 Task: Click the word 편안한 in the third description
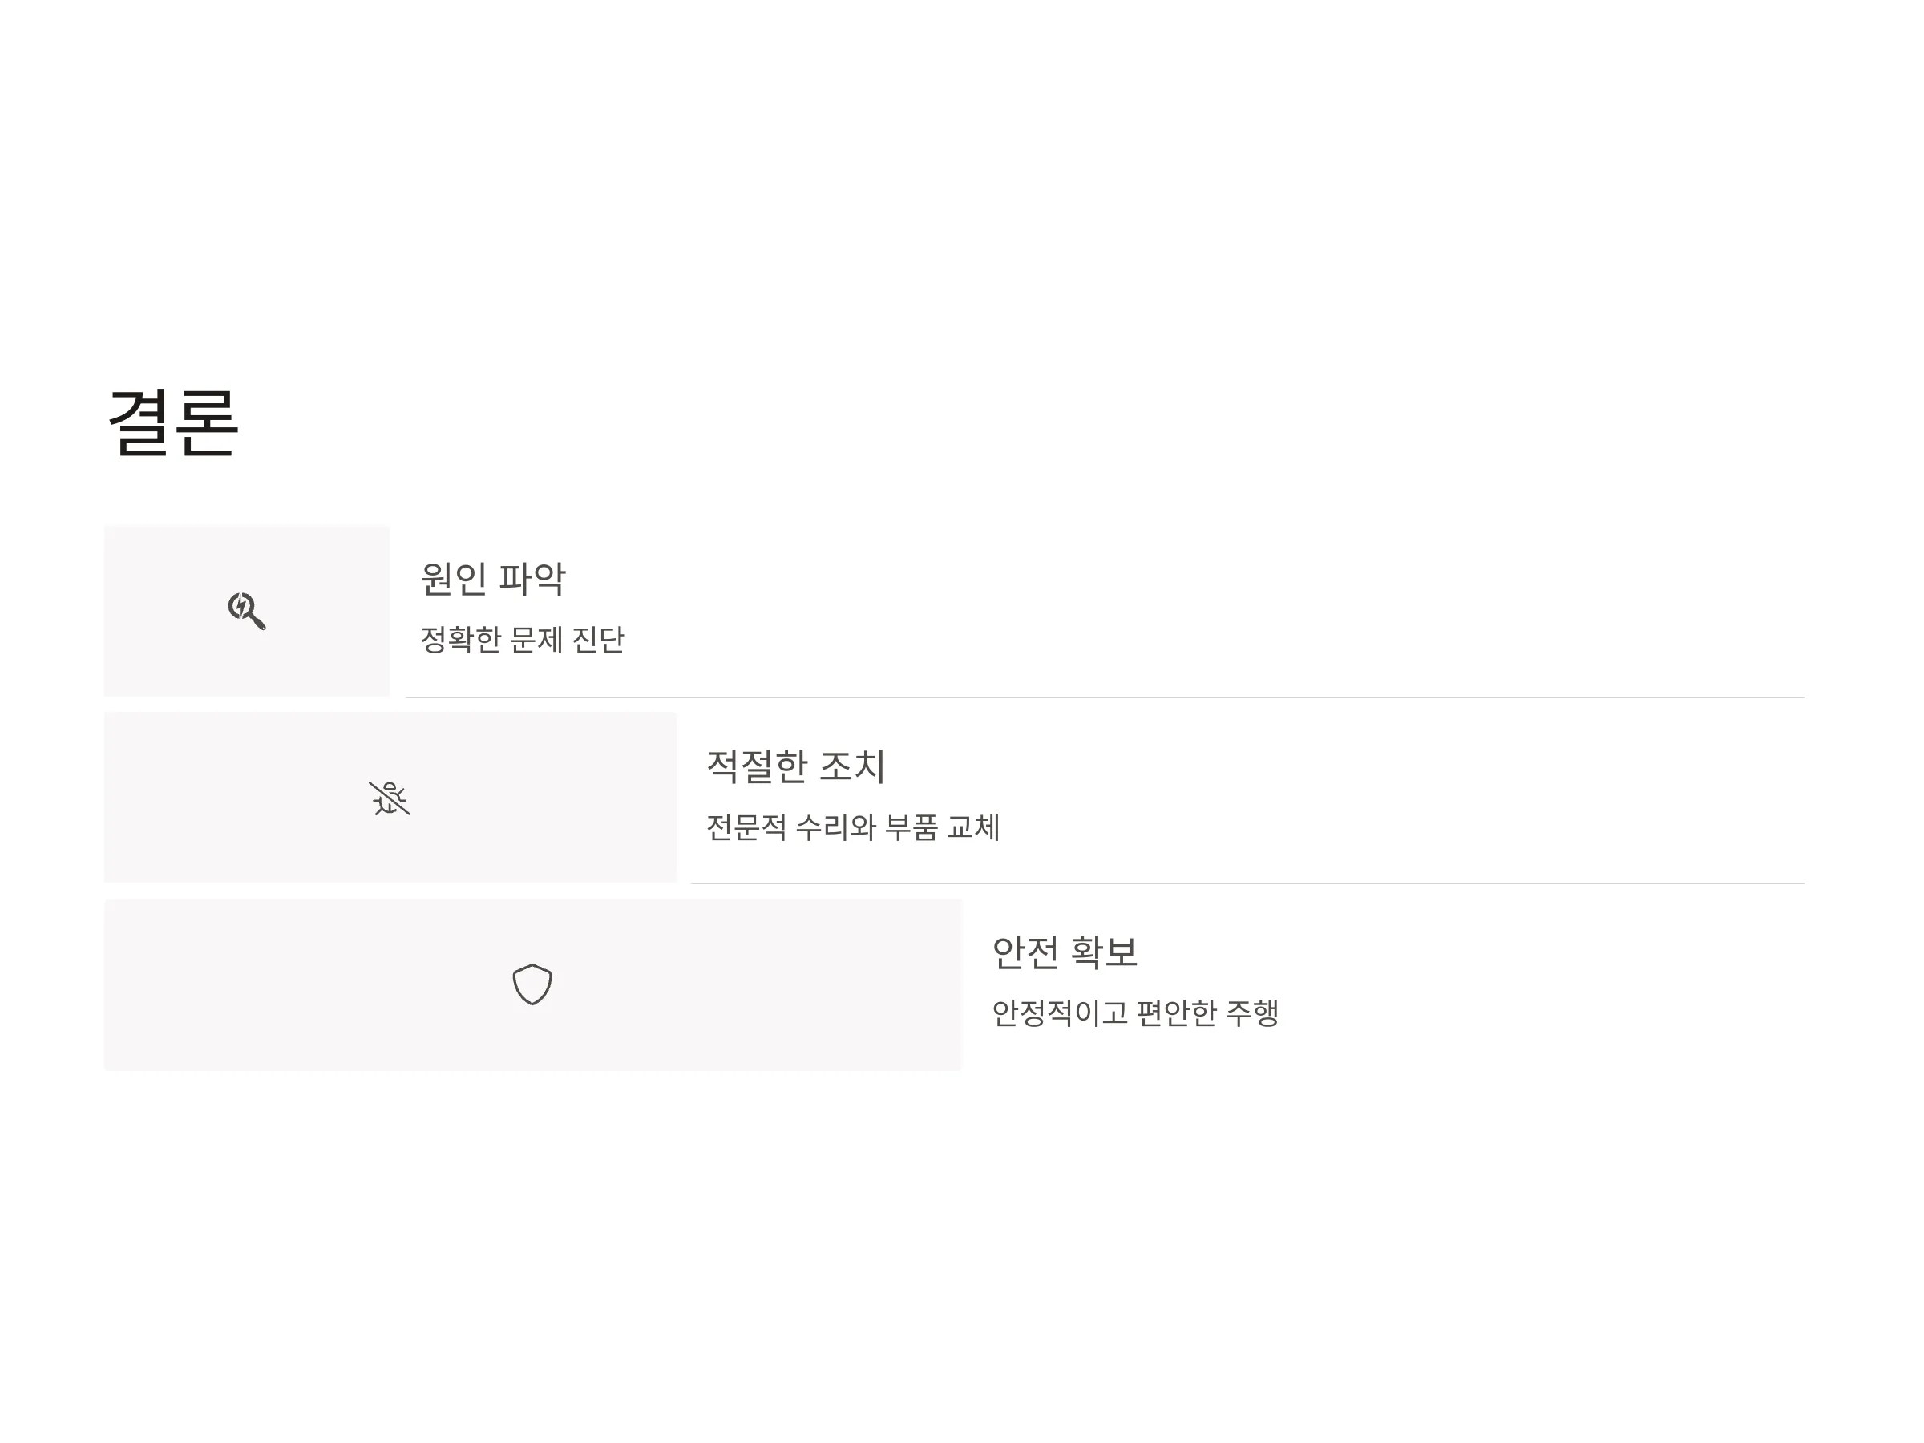coord(1177,1013)
